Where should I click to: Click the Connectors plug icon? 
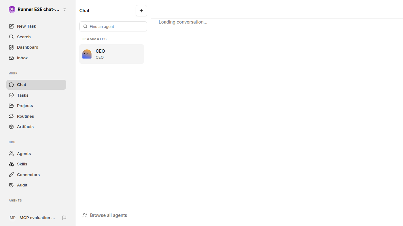(x=11, y=175)
